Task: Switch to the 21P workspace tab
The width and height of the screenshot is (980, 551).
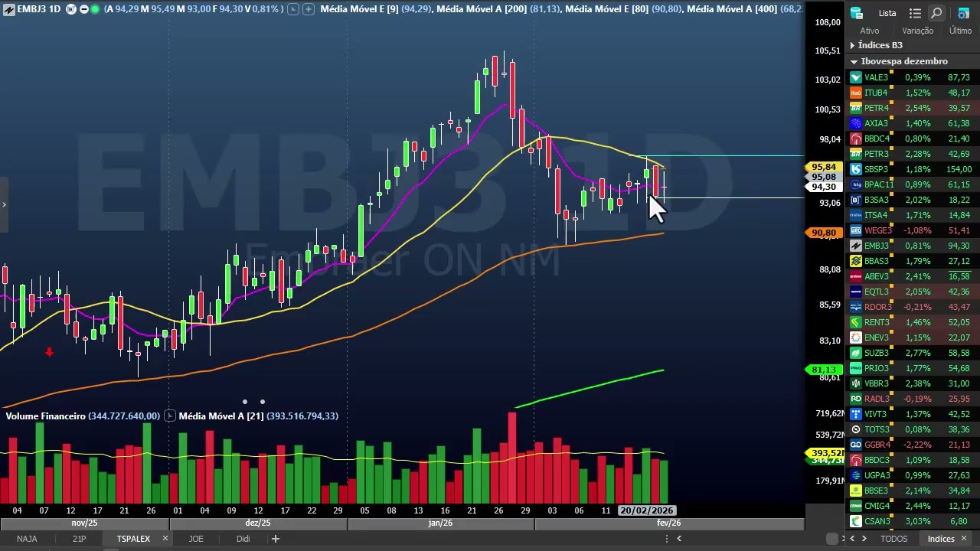Action: [x=79, y=539]
